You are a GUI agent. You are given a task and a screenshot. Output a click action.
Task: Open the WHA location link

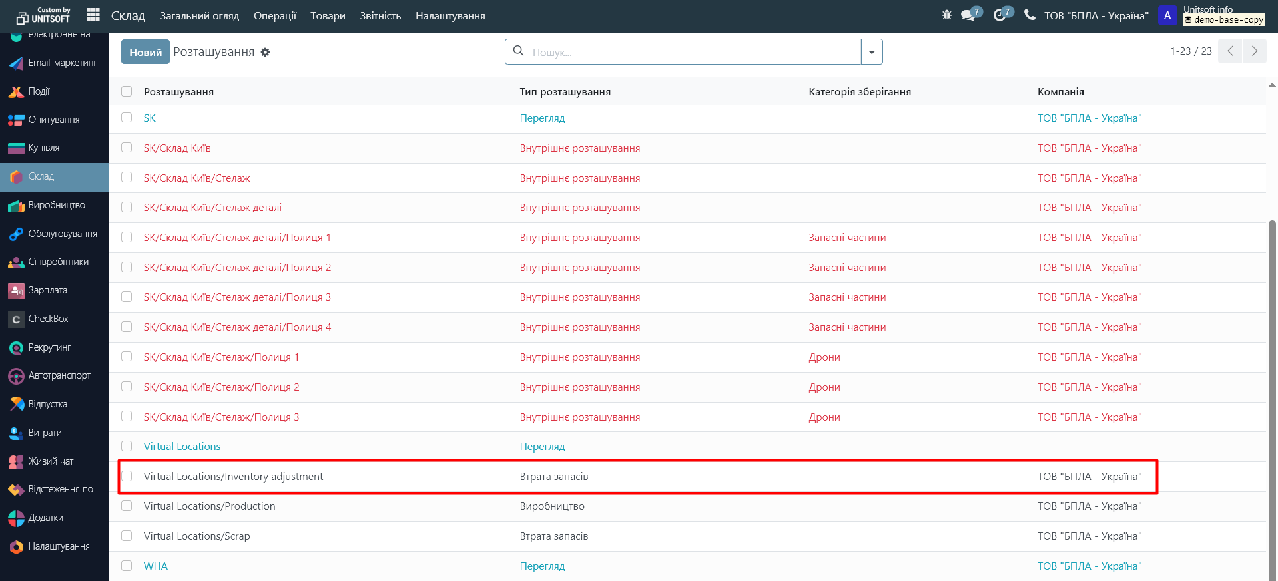156,566
